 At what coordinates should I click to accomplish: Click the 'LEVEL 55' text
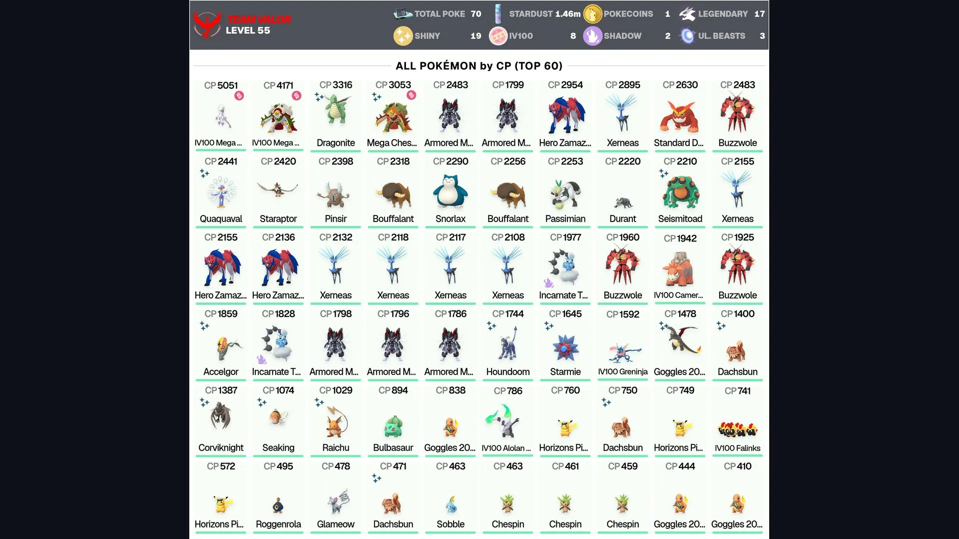click(x=248, y=30)
